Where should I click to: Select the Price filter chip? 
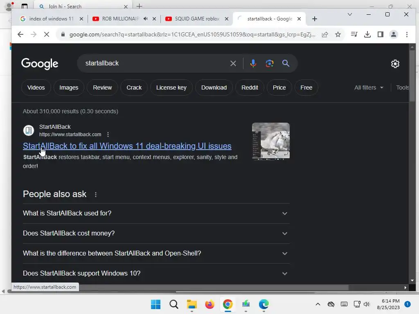point(279,87)
